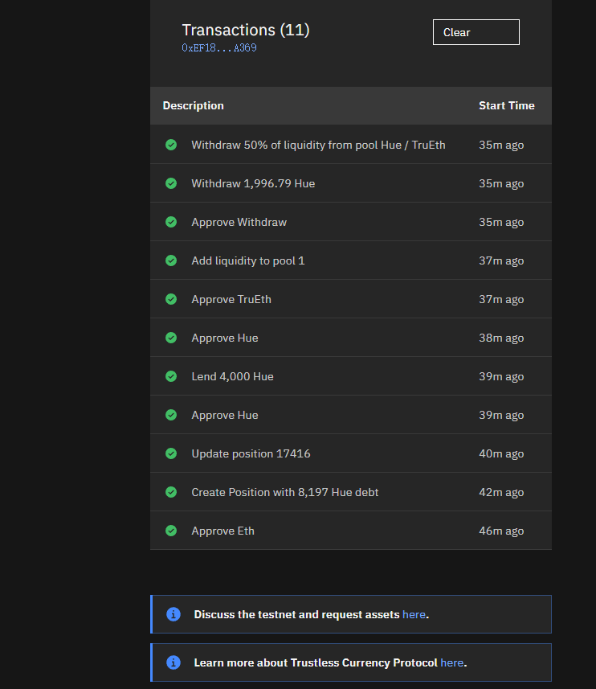
Task: Click the Start Time column header
Action: tap(507, 105)
